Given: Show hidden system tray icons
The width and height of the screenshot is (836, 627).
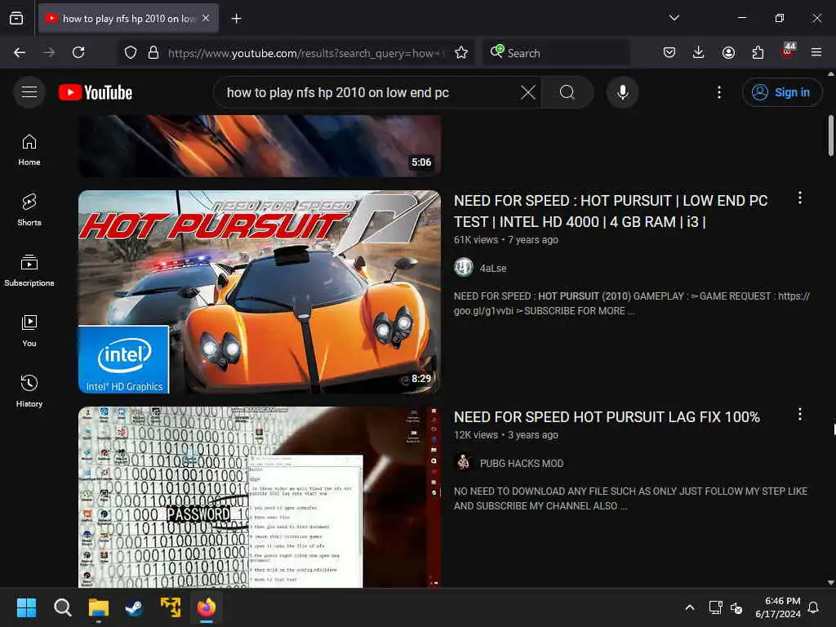Looking at the screenshot, I should coord(689,607).
